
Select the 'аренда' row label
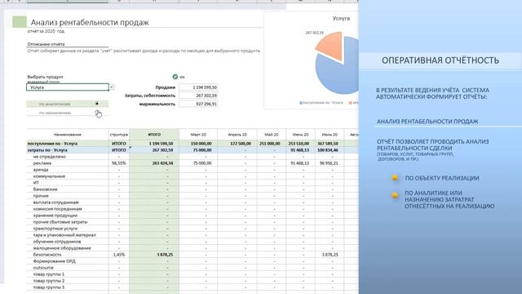point(41,170)
